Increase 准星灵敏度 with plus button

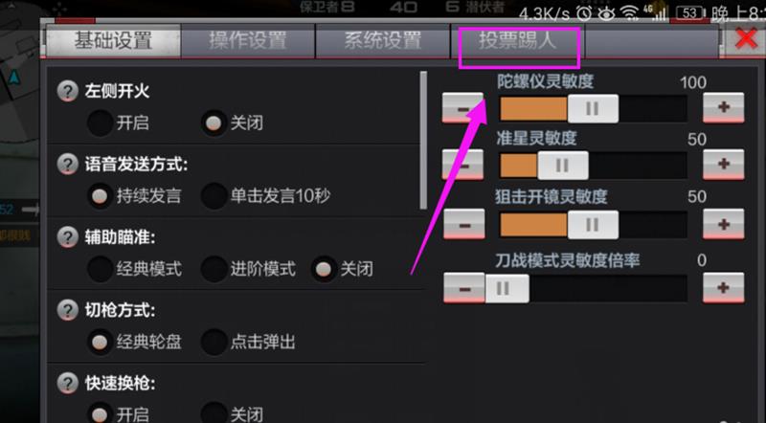click(x=724, y=164)
